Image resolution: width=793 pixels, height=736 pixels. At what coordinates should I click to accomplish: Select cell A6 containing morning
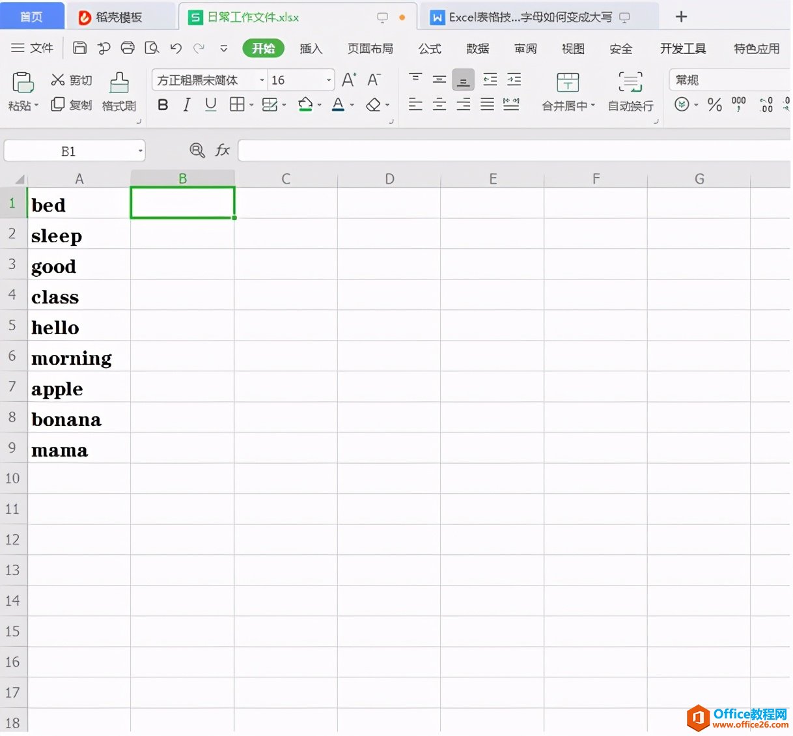tap(79, 356)
